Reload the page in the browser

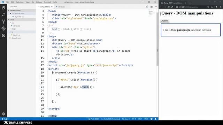point(169,7)
